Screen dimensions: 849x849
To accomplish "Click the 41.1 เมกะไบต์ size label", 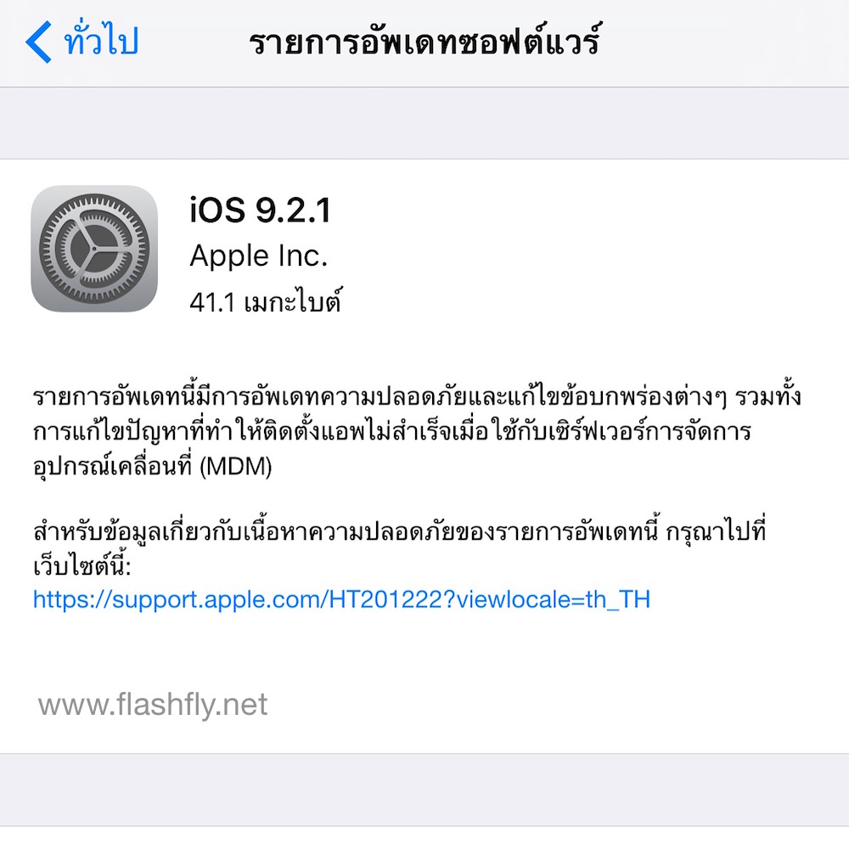I will point(265,301).
